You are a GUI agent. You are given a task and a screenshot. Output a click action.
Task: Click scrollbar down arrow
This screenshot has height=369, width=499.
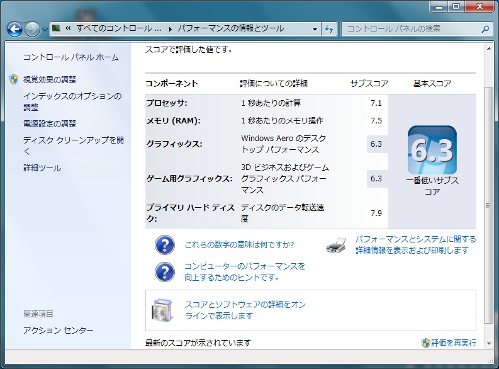click(x=488, y=344)
